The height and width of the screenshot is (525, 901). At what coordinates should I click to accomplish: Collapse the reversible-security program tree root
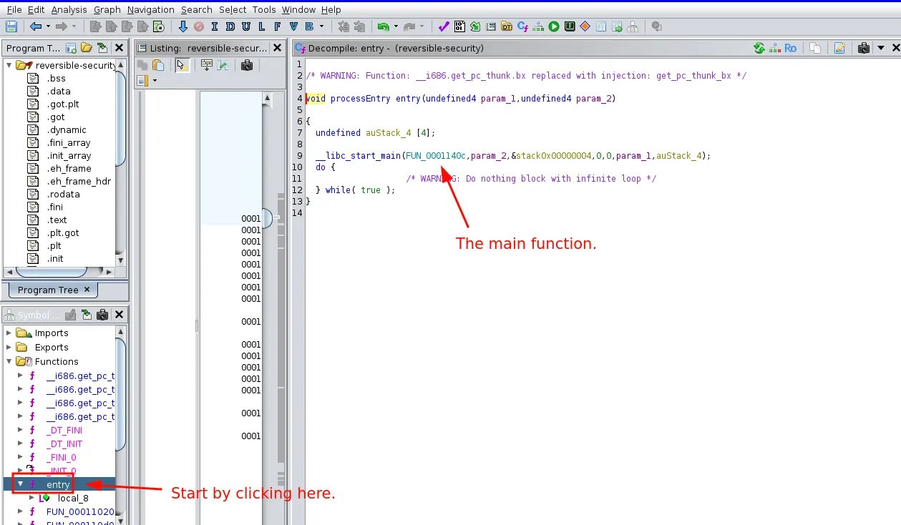(x=9, y=65)
